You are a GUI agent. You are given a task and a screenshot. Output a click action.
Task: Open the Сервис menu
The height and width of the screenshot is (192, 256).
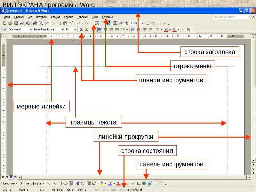[x=68, y=17]
